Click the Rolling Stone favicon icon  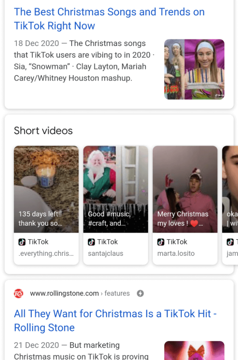click(19, 293)
